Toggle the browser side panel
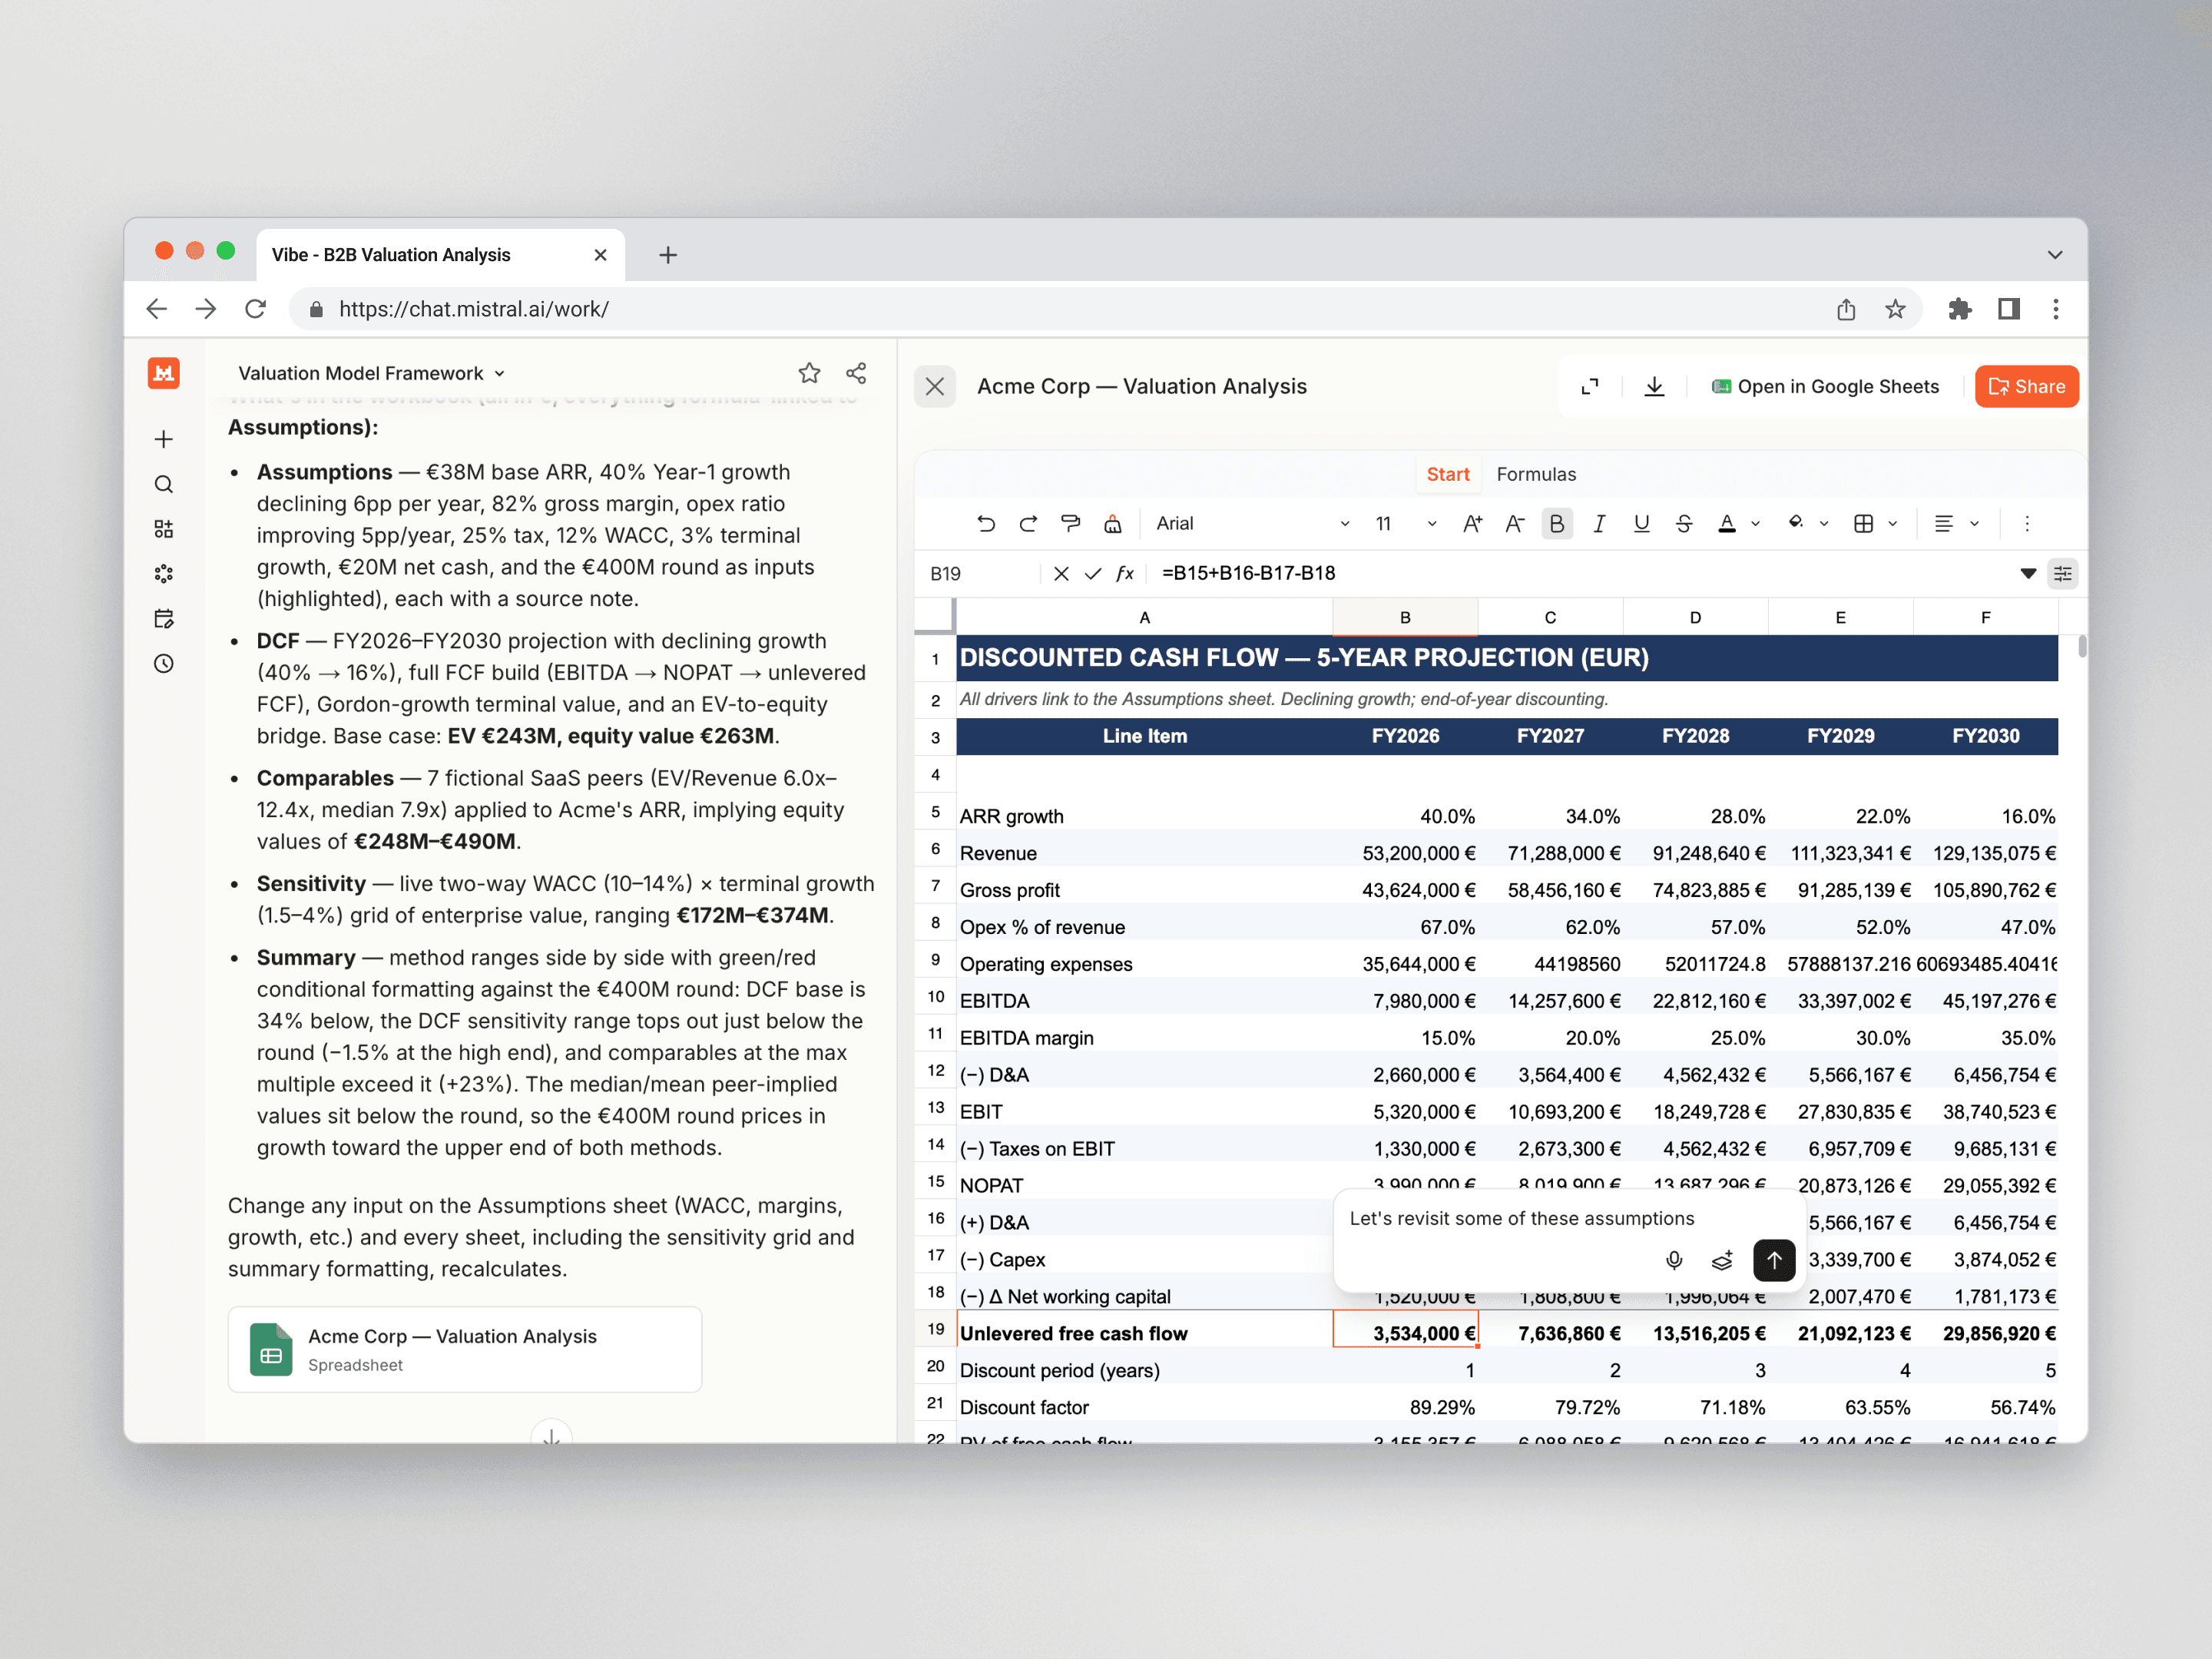Screen dimensions: 2212x1659 2008,309
